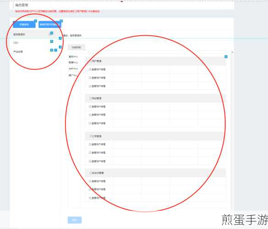The height and width of the screenshot is (229, 268).
Task: Tick the second checkbox under 用户管理 group
Action: point(90,78)
